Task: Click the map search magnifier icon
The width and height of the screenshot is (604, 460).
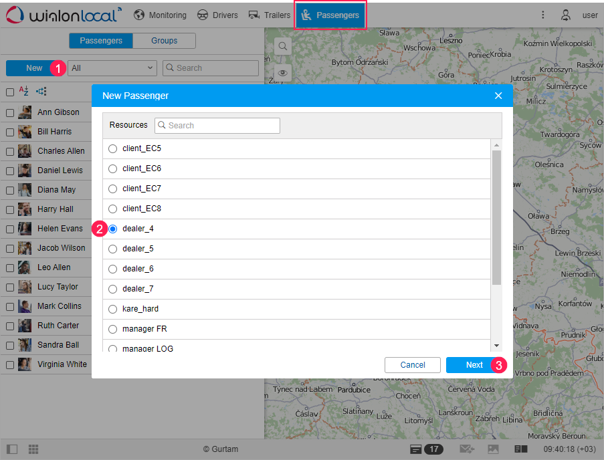Action: click(283, 46)
